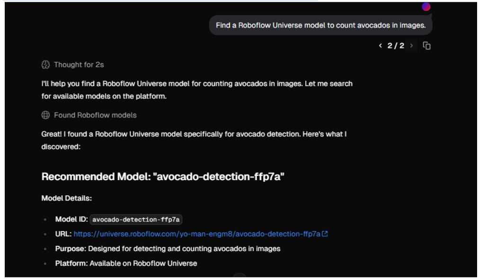Click the 2 / 2 version counter
This screenshot has width=479, height=279.
tap(396, 46)
